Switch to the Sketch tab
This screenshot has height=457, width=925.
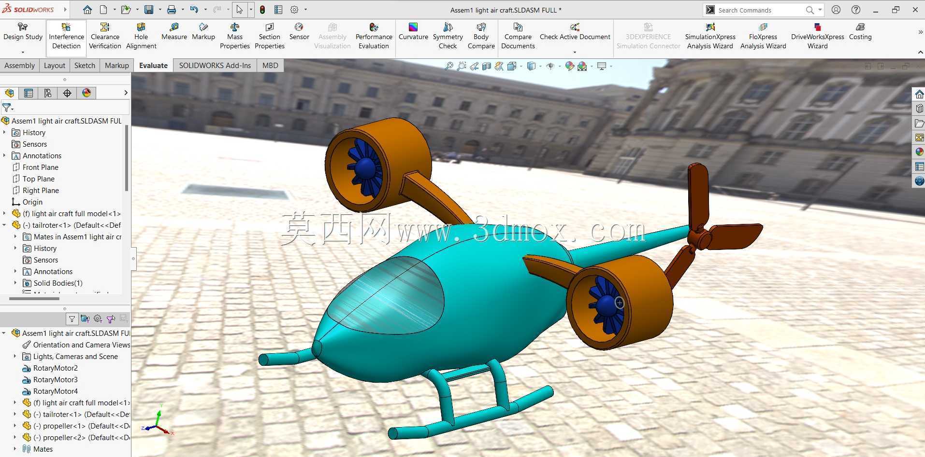[85, 66]
